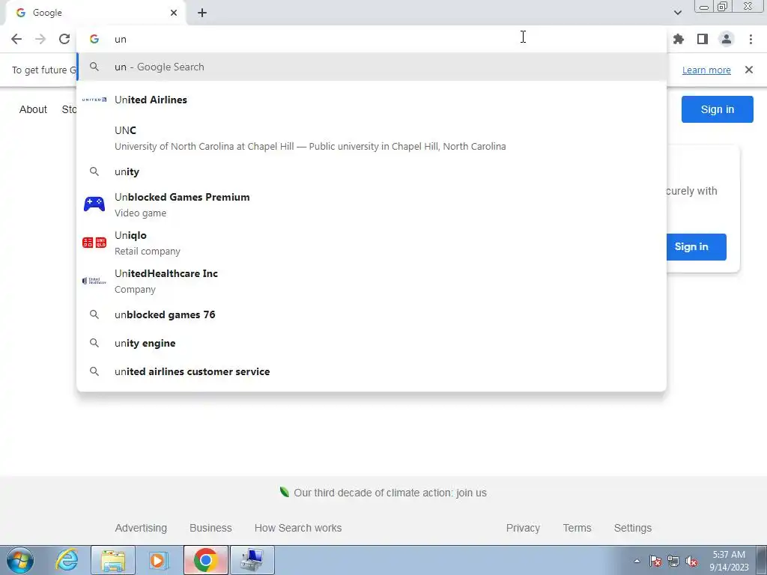Open File Explorer folder taskbar icon
Image resolution: width=767 pixels, height=575 pixels.
click(113, 560)
